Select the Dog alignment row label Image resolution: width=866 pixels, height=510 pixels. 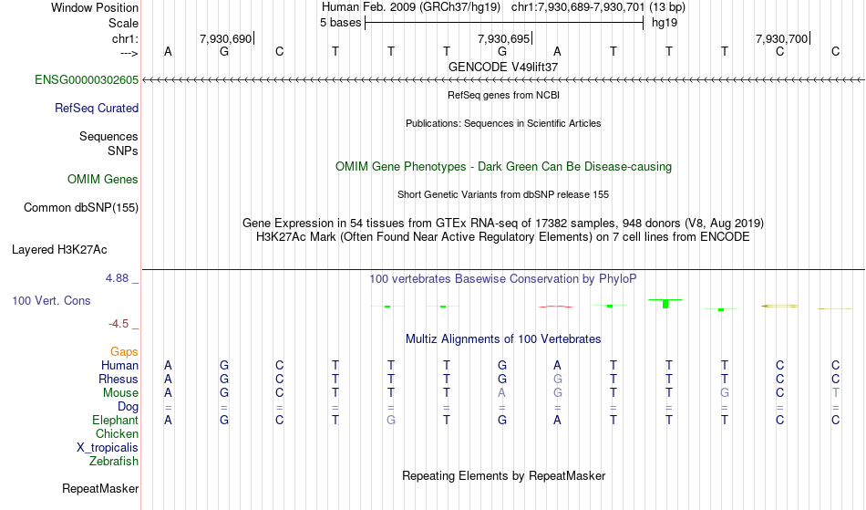(x=128, y=407)
